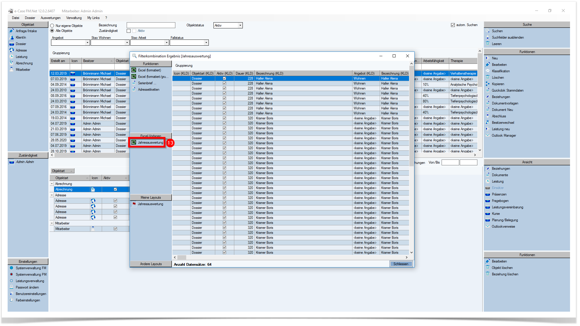580x326 pixels.
Task: Collapse the Mitarbeiter group in tree
Action: pos(52,223)
